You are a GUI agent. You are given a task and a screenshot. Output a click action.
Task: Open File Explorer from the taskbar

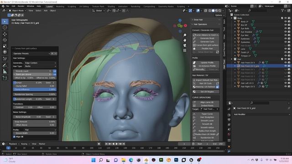pyautogui.click(x=124, y=160)
